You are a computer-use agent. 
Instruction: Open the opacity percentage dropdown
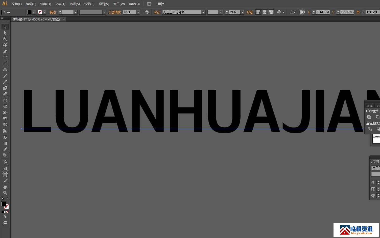[x=138, y=12]
